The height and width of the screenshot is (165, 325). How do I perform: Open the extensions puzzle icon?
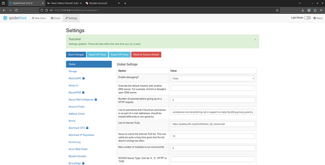315,10
